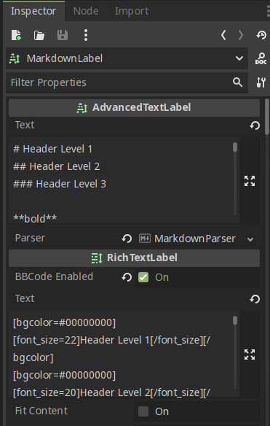Click the Filter Properties search field
Screen dimensions: 270x426
pyautogui.click(x=121, y=82)
